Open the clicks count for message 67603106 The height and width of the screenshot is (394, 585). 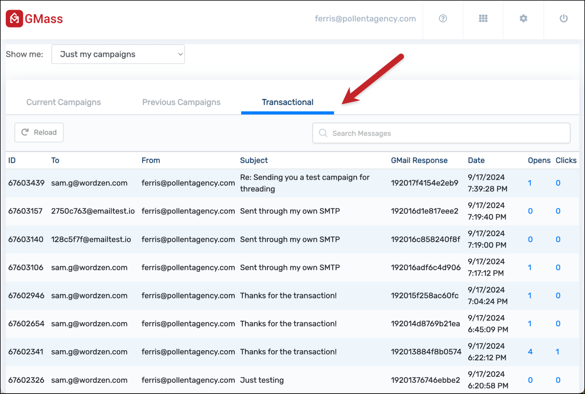(558, 267)
